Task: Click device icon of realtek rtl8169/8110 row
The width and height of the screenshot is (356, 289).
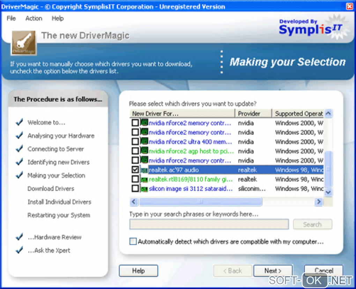Action: coord(144,180)
